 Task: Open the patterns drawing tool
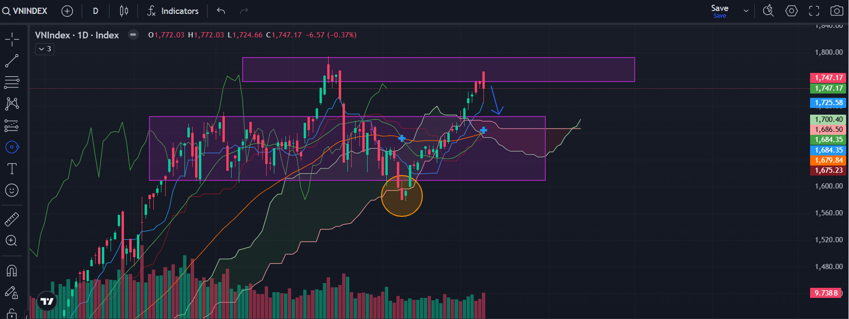(x=12, y=104)
